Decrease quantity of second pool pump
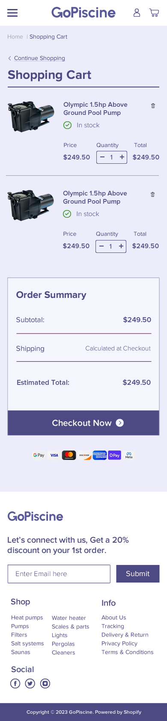167x721 pixels. [x=101, y=246]
